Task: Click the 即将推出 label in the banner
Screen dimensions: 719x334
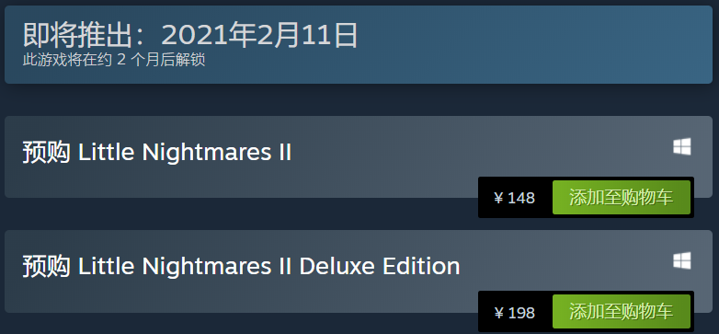Action: (78, 35)
